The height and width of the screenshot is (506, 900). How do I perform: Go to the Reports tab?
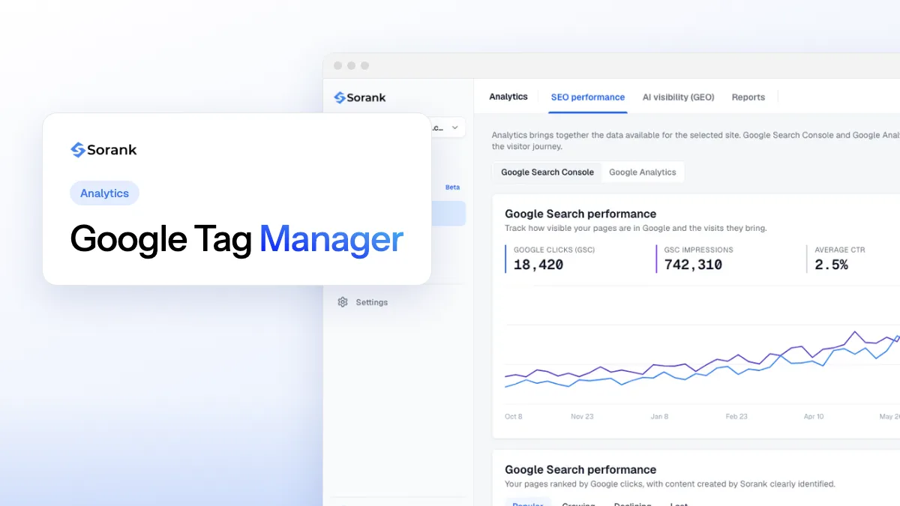tap(748, 97)
